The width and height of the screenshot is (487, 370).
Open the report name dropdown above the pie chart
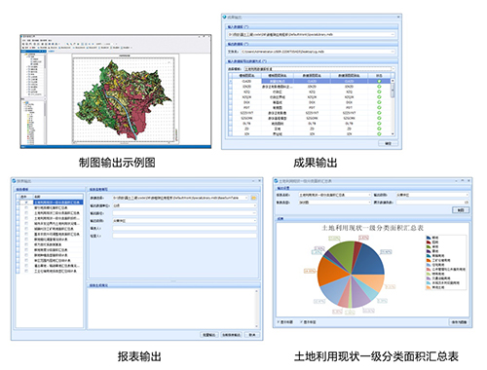tap(369, 195)
